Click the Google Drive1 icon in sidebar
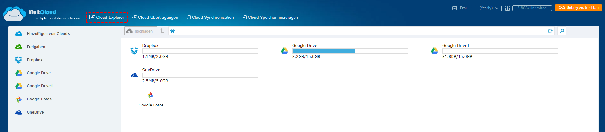Image resolution: width=605 pixels, height=132 pixels. pyautogui.click(x=19, y=86)
